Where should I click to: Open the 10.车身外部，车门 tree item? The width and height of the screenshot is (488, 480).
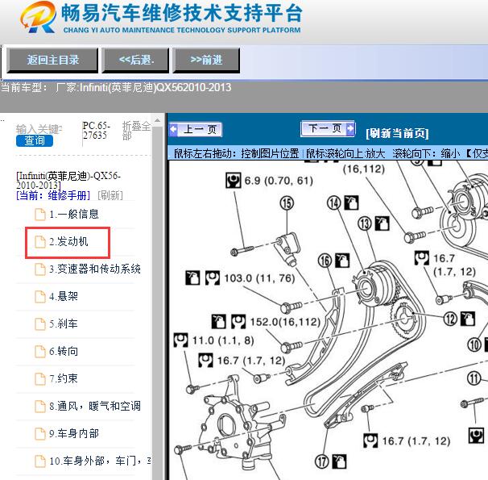pyautogui.click(x=100, y=461)
